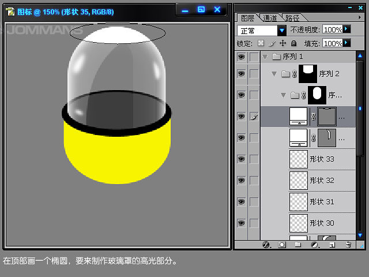Click the 填充 value field
Screen dimensions: 369x277
coord(333,43)
